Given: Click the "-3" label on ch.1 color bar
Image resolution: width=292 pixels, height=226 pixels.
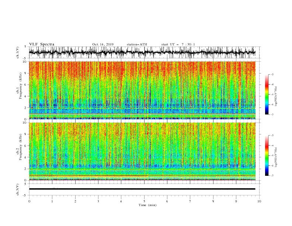Looking at the screenshot, I should pyautogui.click(x=272, y=74).
